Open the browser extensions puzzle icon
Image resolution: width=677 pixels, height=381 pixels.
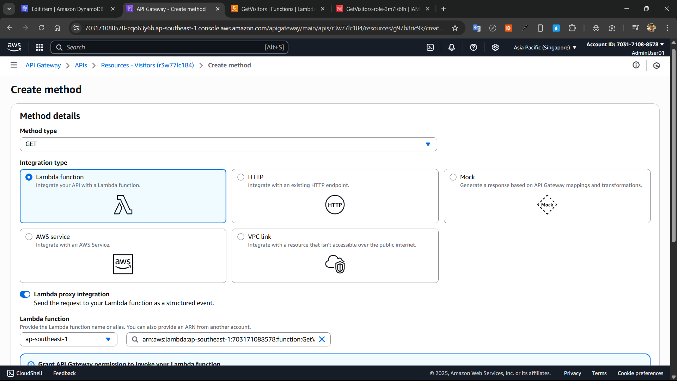(572, 28)
